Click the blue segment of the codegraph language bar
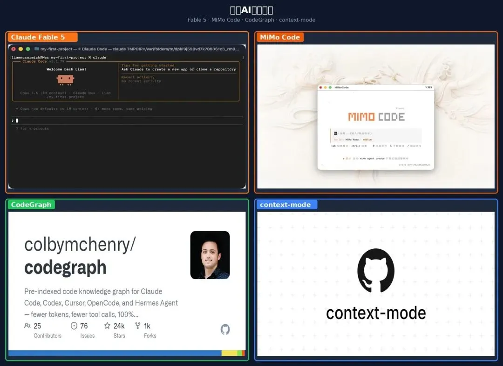 [x=115, y=353]
